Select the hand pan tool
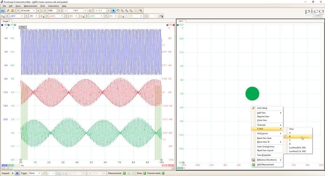Image resolution: width=325 pixels, height=176 pixels. tap(118, 10)
